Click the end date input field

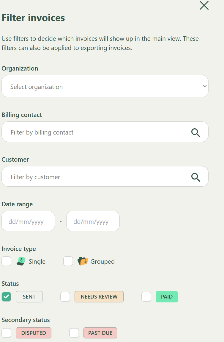(93, 221)
